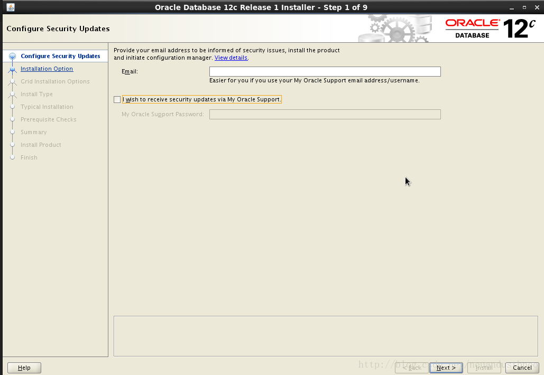Image resolution: width=544 pixels, height=375 pixels.
Task: Click the Prerequisite Checks step
Action: click(49, 119)
